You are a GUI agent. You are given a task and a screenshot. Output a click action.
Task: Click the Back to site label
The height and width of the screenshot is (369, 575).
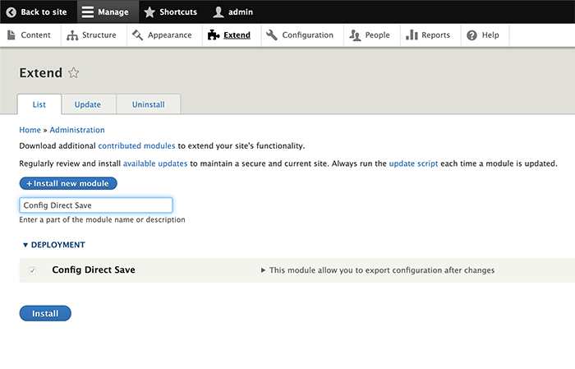(x=44, y=12)
